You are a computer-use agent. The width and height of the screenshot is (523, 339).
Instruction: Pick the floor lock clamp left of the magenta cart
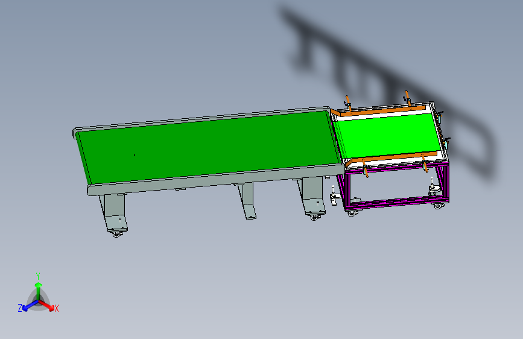point(334,196)
